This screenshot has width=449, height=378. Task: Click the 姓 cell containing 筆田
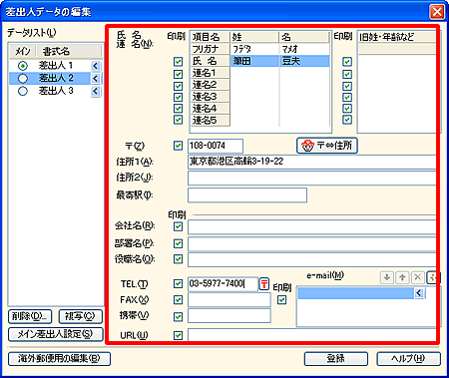pyautogui.click(x=254, y=61)
